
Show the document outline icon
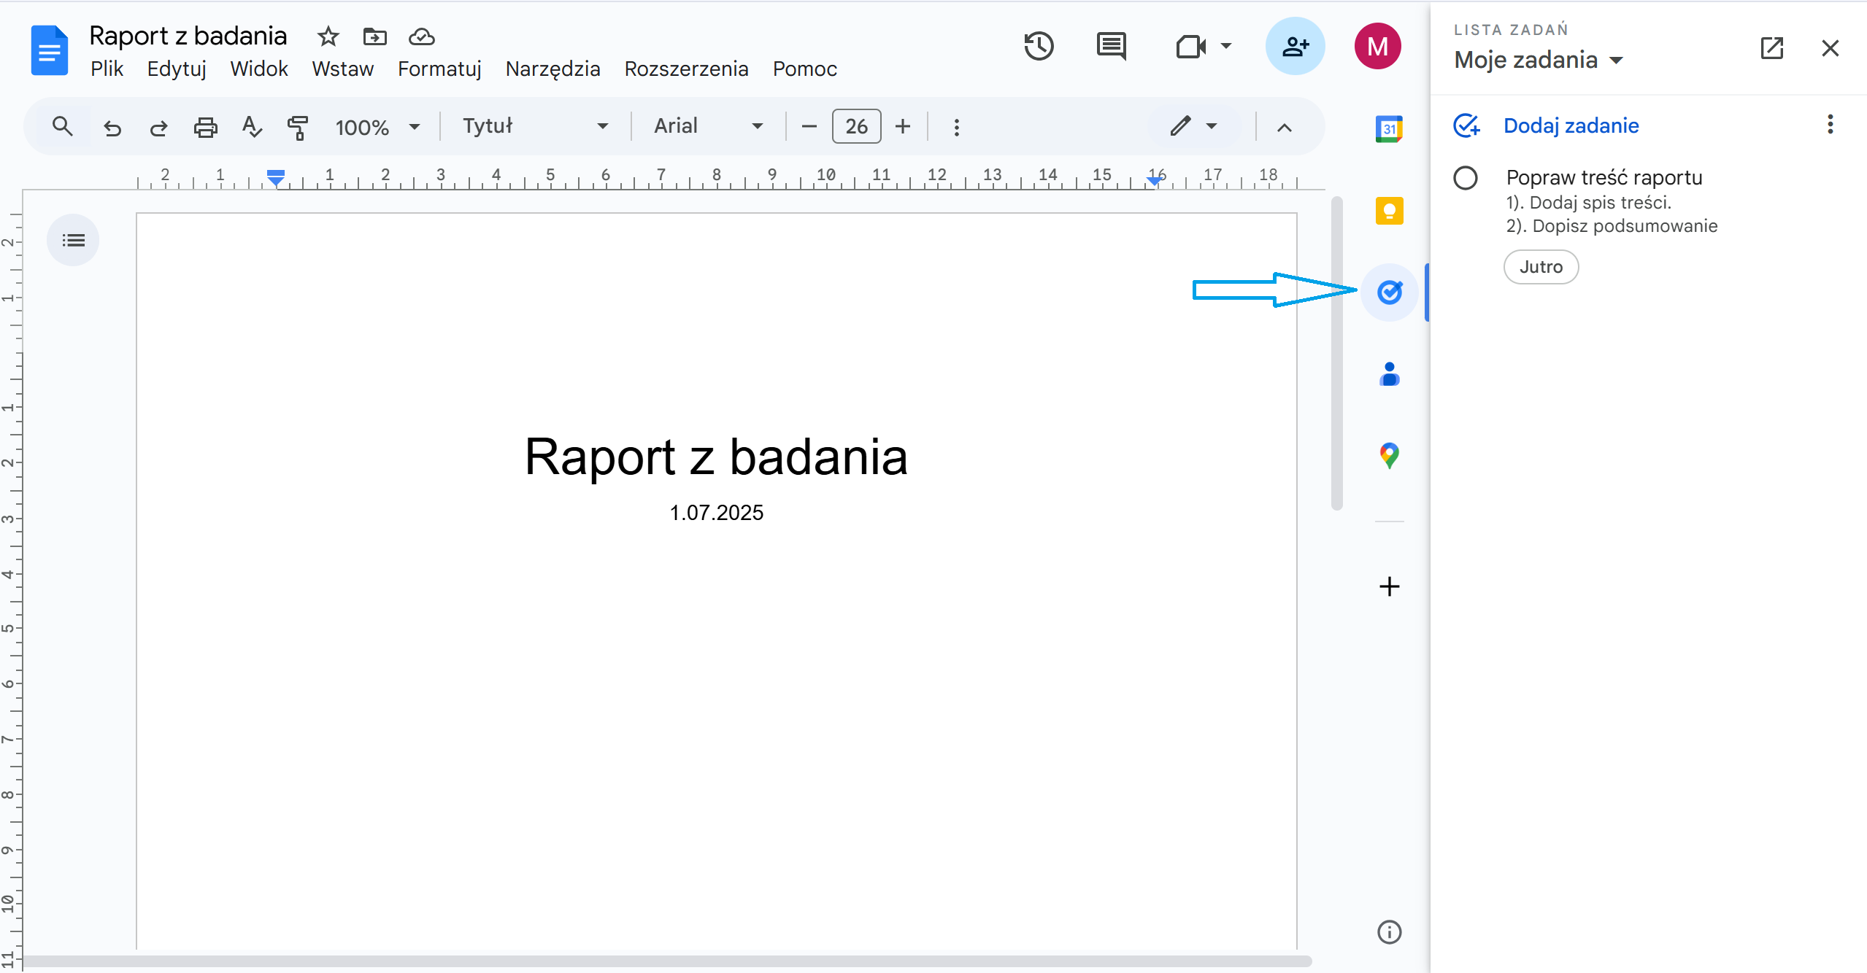click(73, 240)
